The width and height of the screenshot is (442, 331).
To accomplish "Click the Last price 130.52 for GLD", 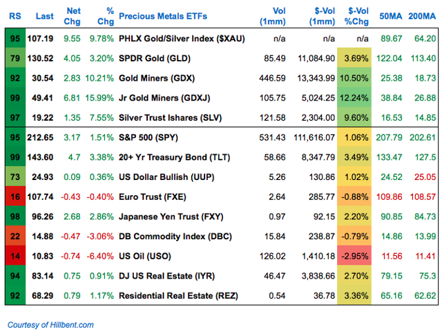I will pyautogui.click(x=40, y=58).
